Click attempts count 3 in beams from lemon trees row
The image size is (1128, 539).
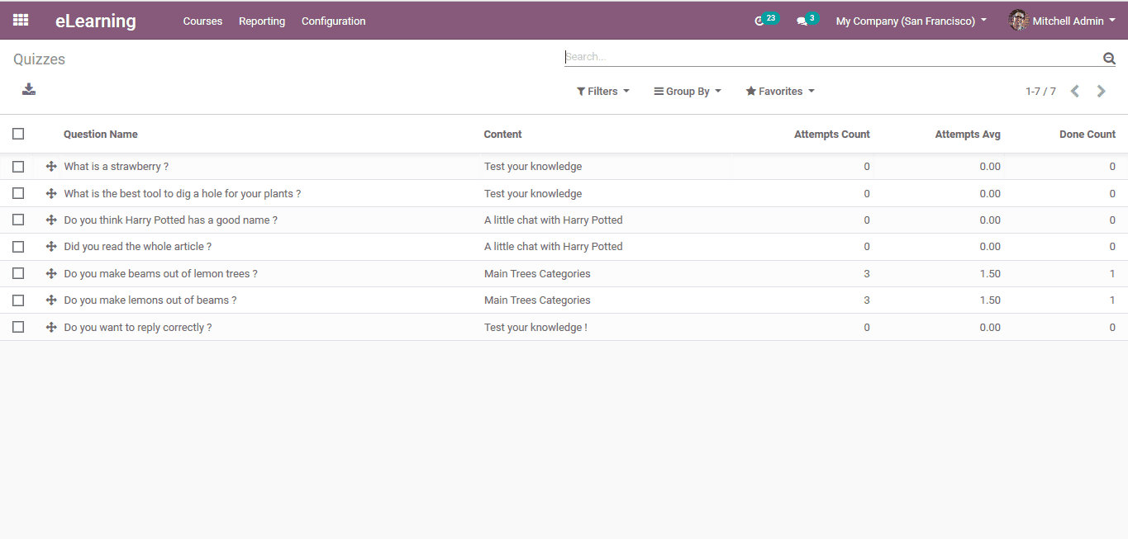[x=867, y=274]
